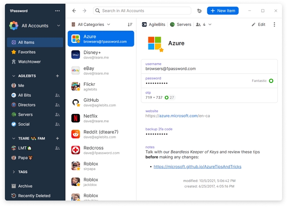Open the All Categories filter dropdown
The image size is (287, 207).
click(91, 25)
